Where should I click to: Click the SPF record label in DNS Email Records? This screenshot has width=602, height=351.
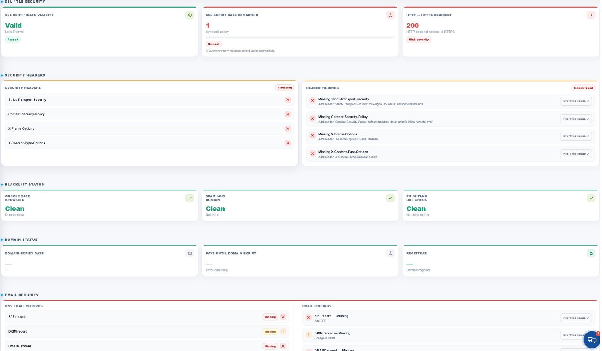coord(17,317)
